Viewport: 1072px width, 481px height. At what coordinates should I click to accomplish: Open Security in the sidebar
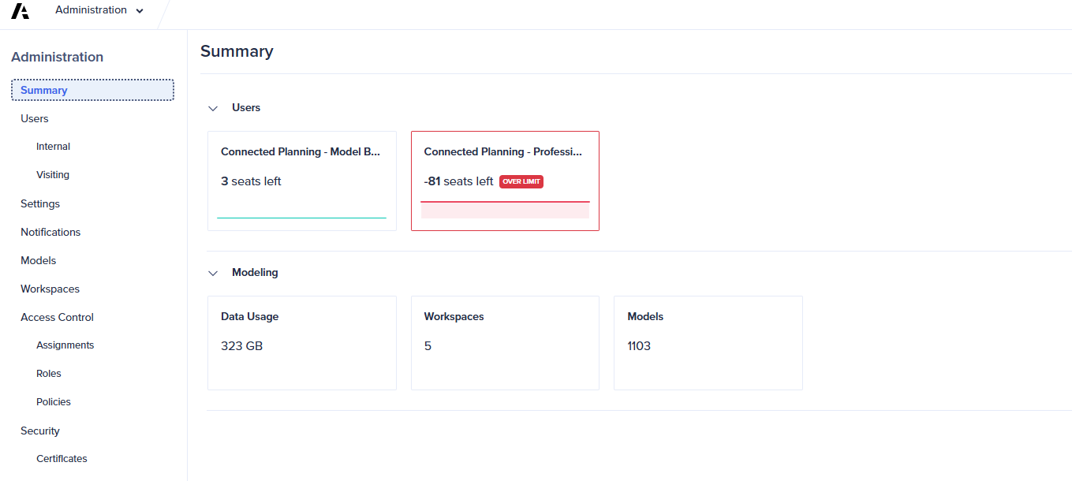click(x=40, y=431)
